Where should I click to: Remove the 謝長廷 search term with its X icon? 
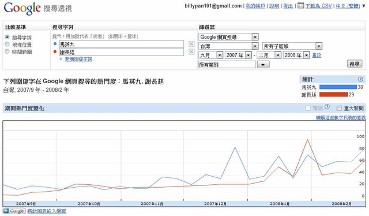click(x=191, y=52)
